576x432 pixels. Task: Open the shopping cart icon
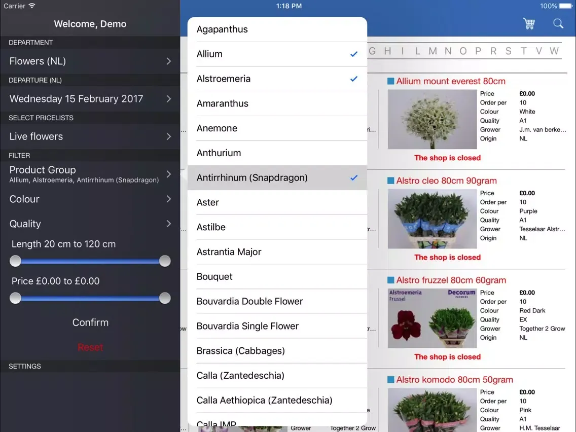click(529, 24)
